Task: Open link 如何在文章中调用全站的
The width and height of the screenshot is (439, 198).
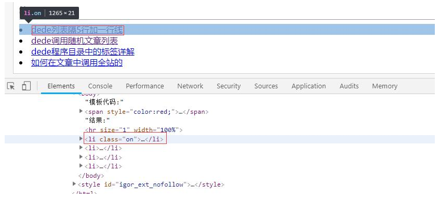Action: [77, 63]
